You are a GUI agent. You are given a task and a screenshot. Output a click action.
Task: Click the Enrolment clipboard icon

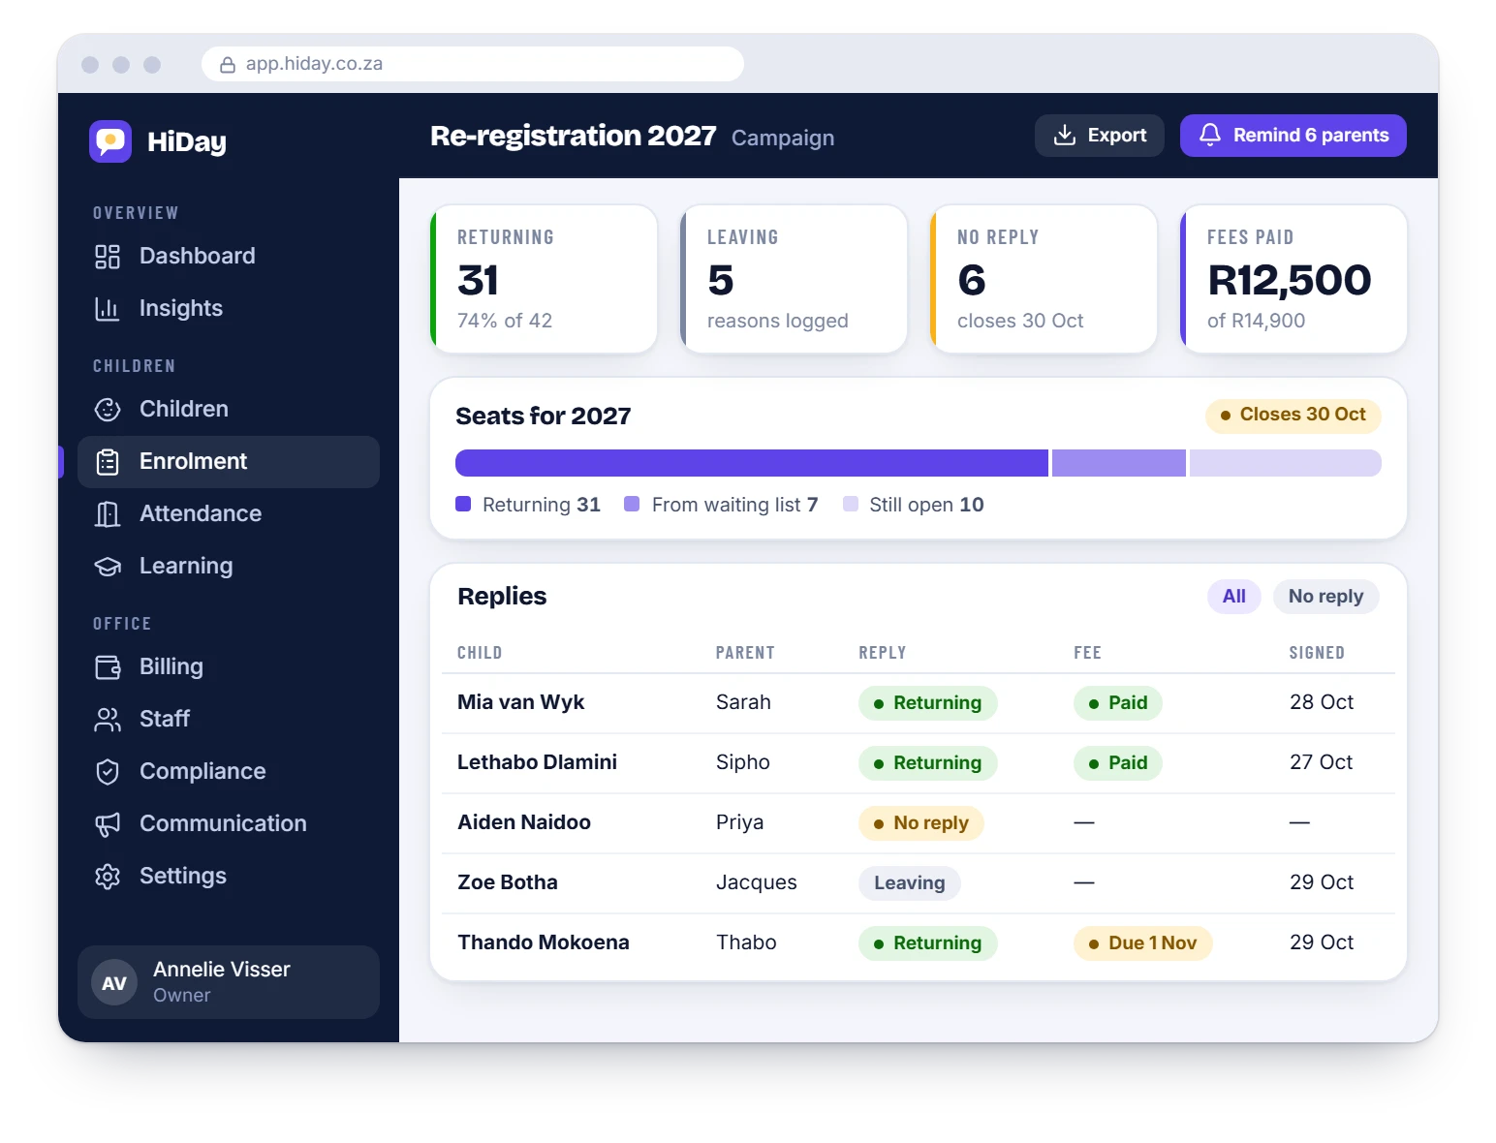click(108, 462)
